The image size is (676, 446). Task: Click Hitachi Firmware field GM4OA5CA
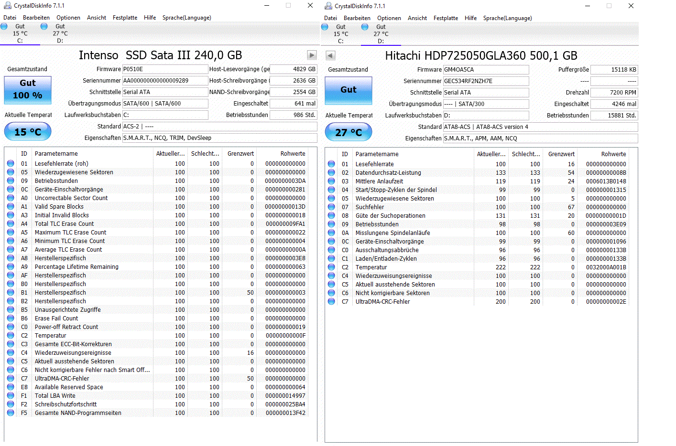486,70
